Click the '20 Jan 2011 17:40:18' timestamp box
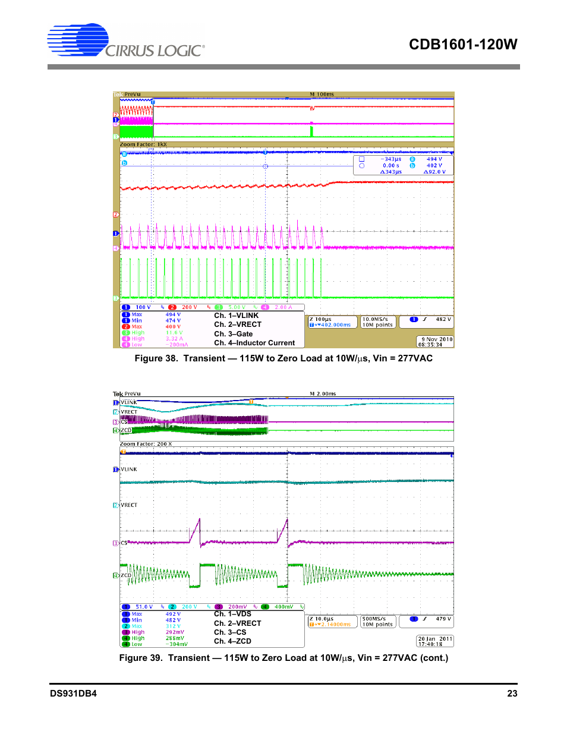Image resolution: width=567 pixels, height=734 pixels. 435,641
